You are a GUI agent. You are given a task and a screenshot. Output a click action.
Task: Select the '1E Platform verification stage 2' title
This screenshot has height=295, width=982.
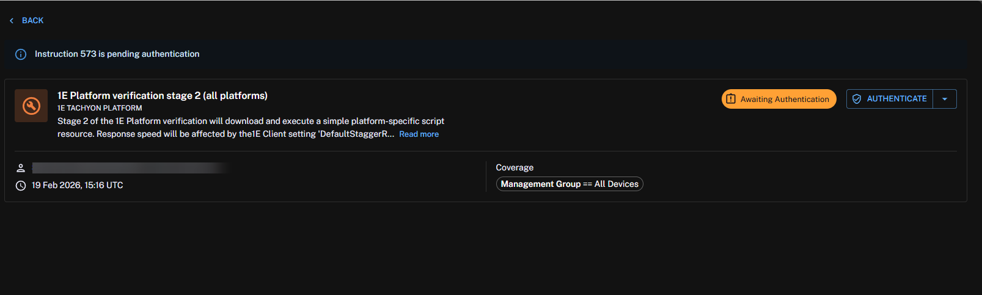pyautogui.click(x=162, y=96)
